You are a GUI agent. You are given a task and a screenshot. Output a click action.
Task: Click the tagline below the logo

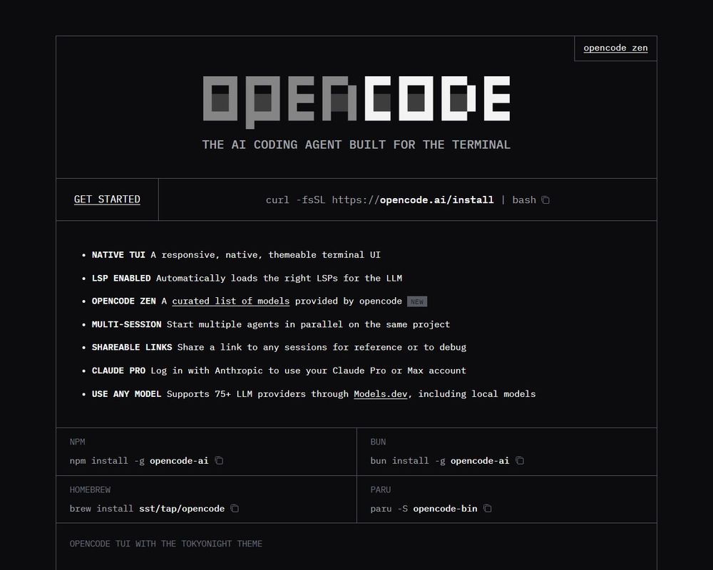356,145
